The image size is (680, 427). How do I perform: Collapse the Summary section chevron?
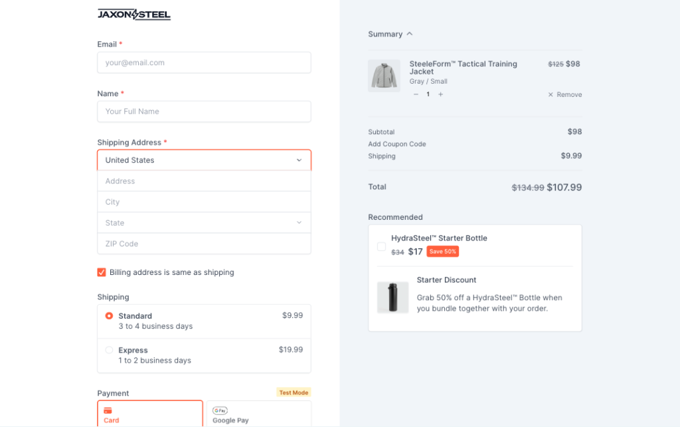click(409, 34)
